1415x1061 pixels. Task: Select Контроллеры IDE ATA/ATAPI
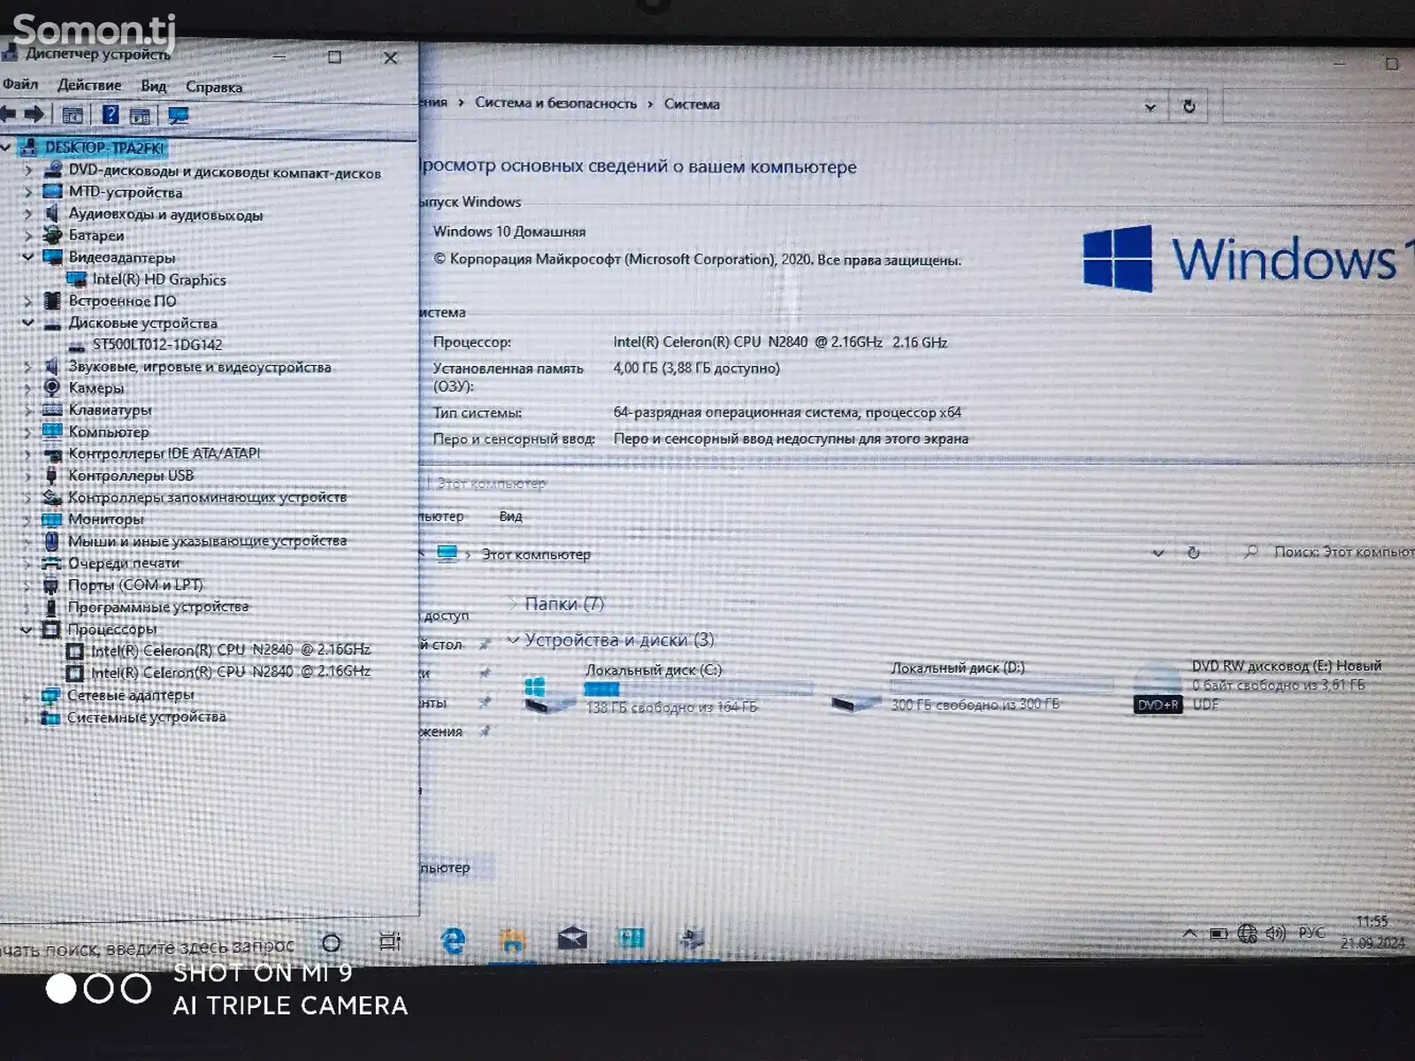tap(164, 453)
